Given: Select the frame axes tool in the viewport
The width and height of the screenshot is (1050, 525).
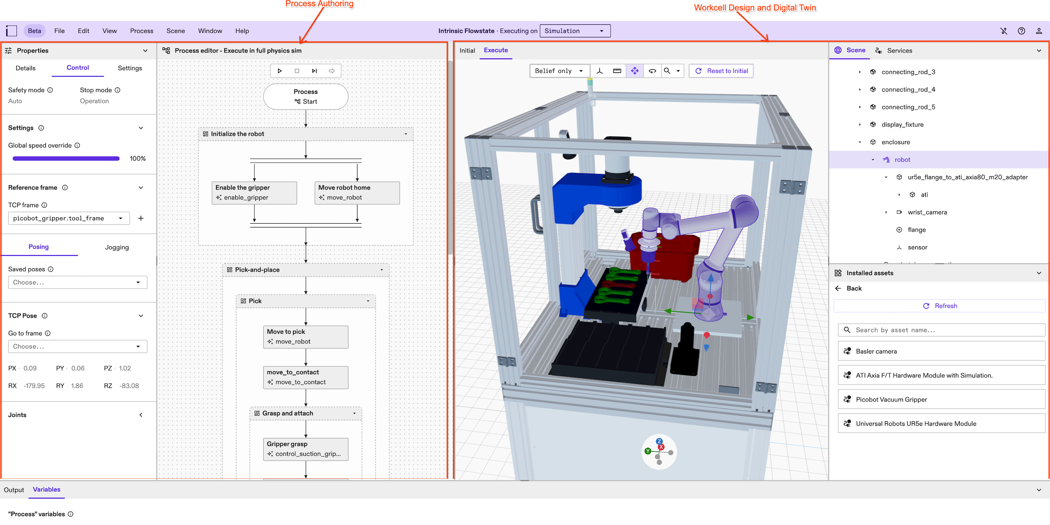Looking at the screenshot, I should tap(599, 71).
